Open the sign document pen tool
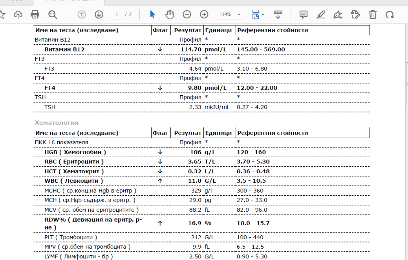The image size is (408, 260). pos(337,15)
